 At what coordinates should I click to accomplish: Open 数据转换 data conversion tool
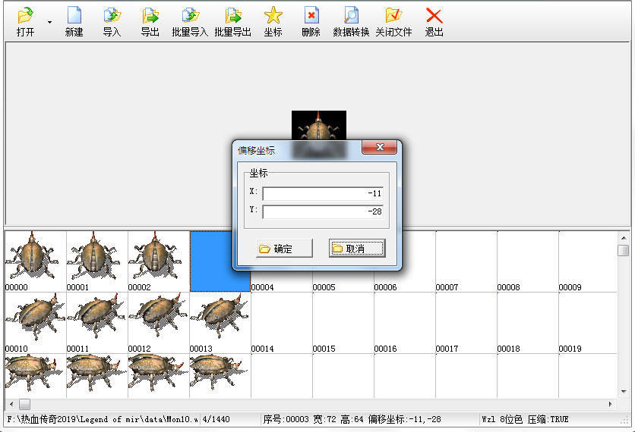[x=351, y=17]
